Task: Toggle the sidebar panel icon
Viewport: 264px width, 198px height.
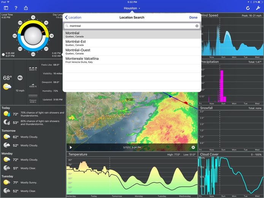Action: 6,8
